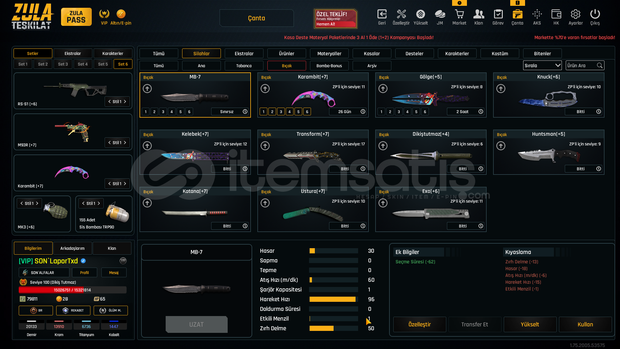Viewport: 620px width, 349px height.
Task: Open the HK wallet icon
Action: (556, 14)
